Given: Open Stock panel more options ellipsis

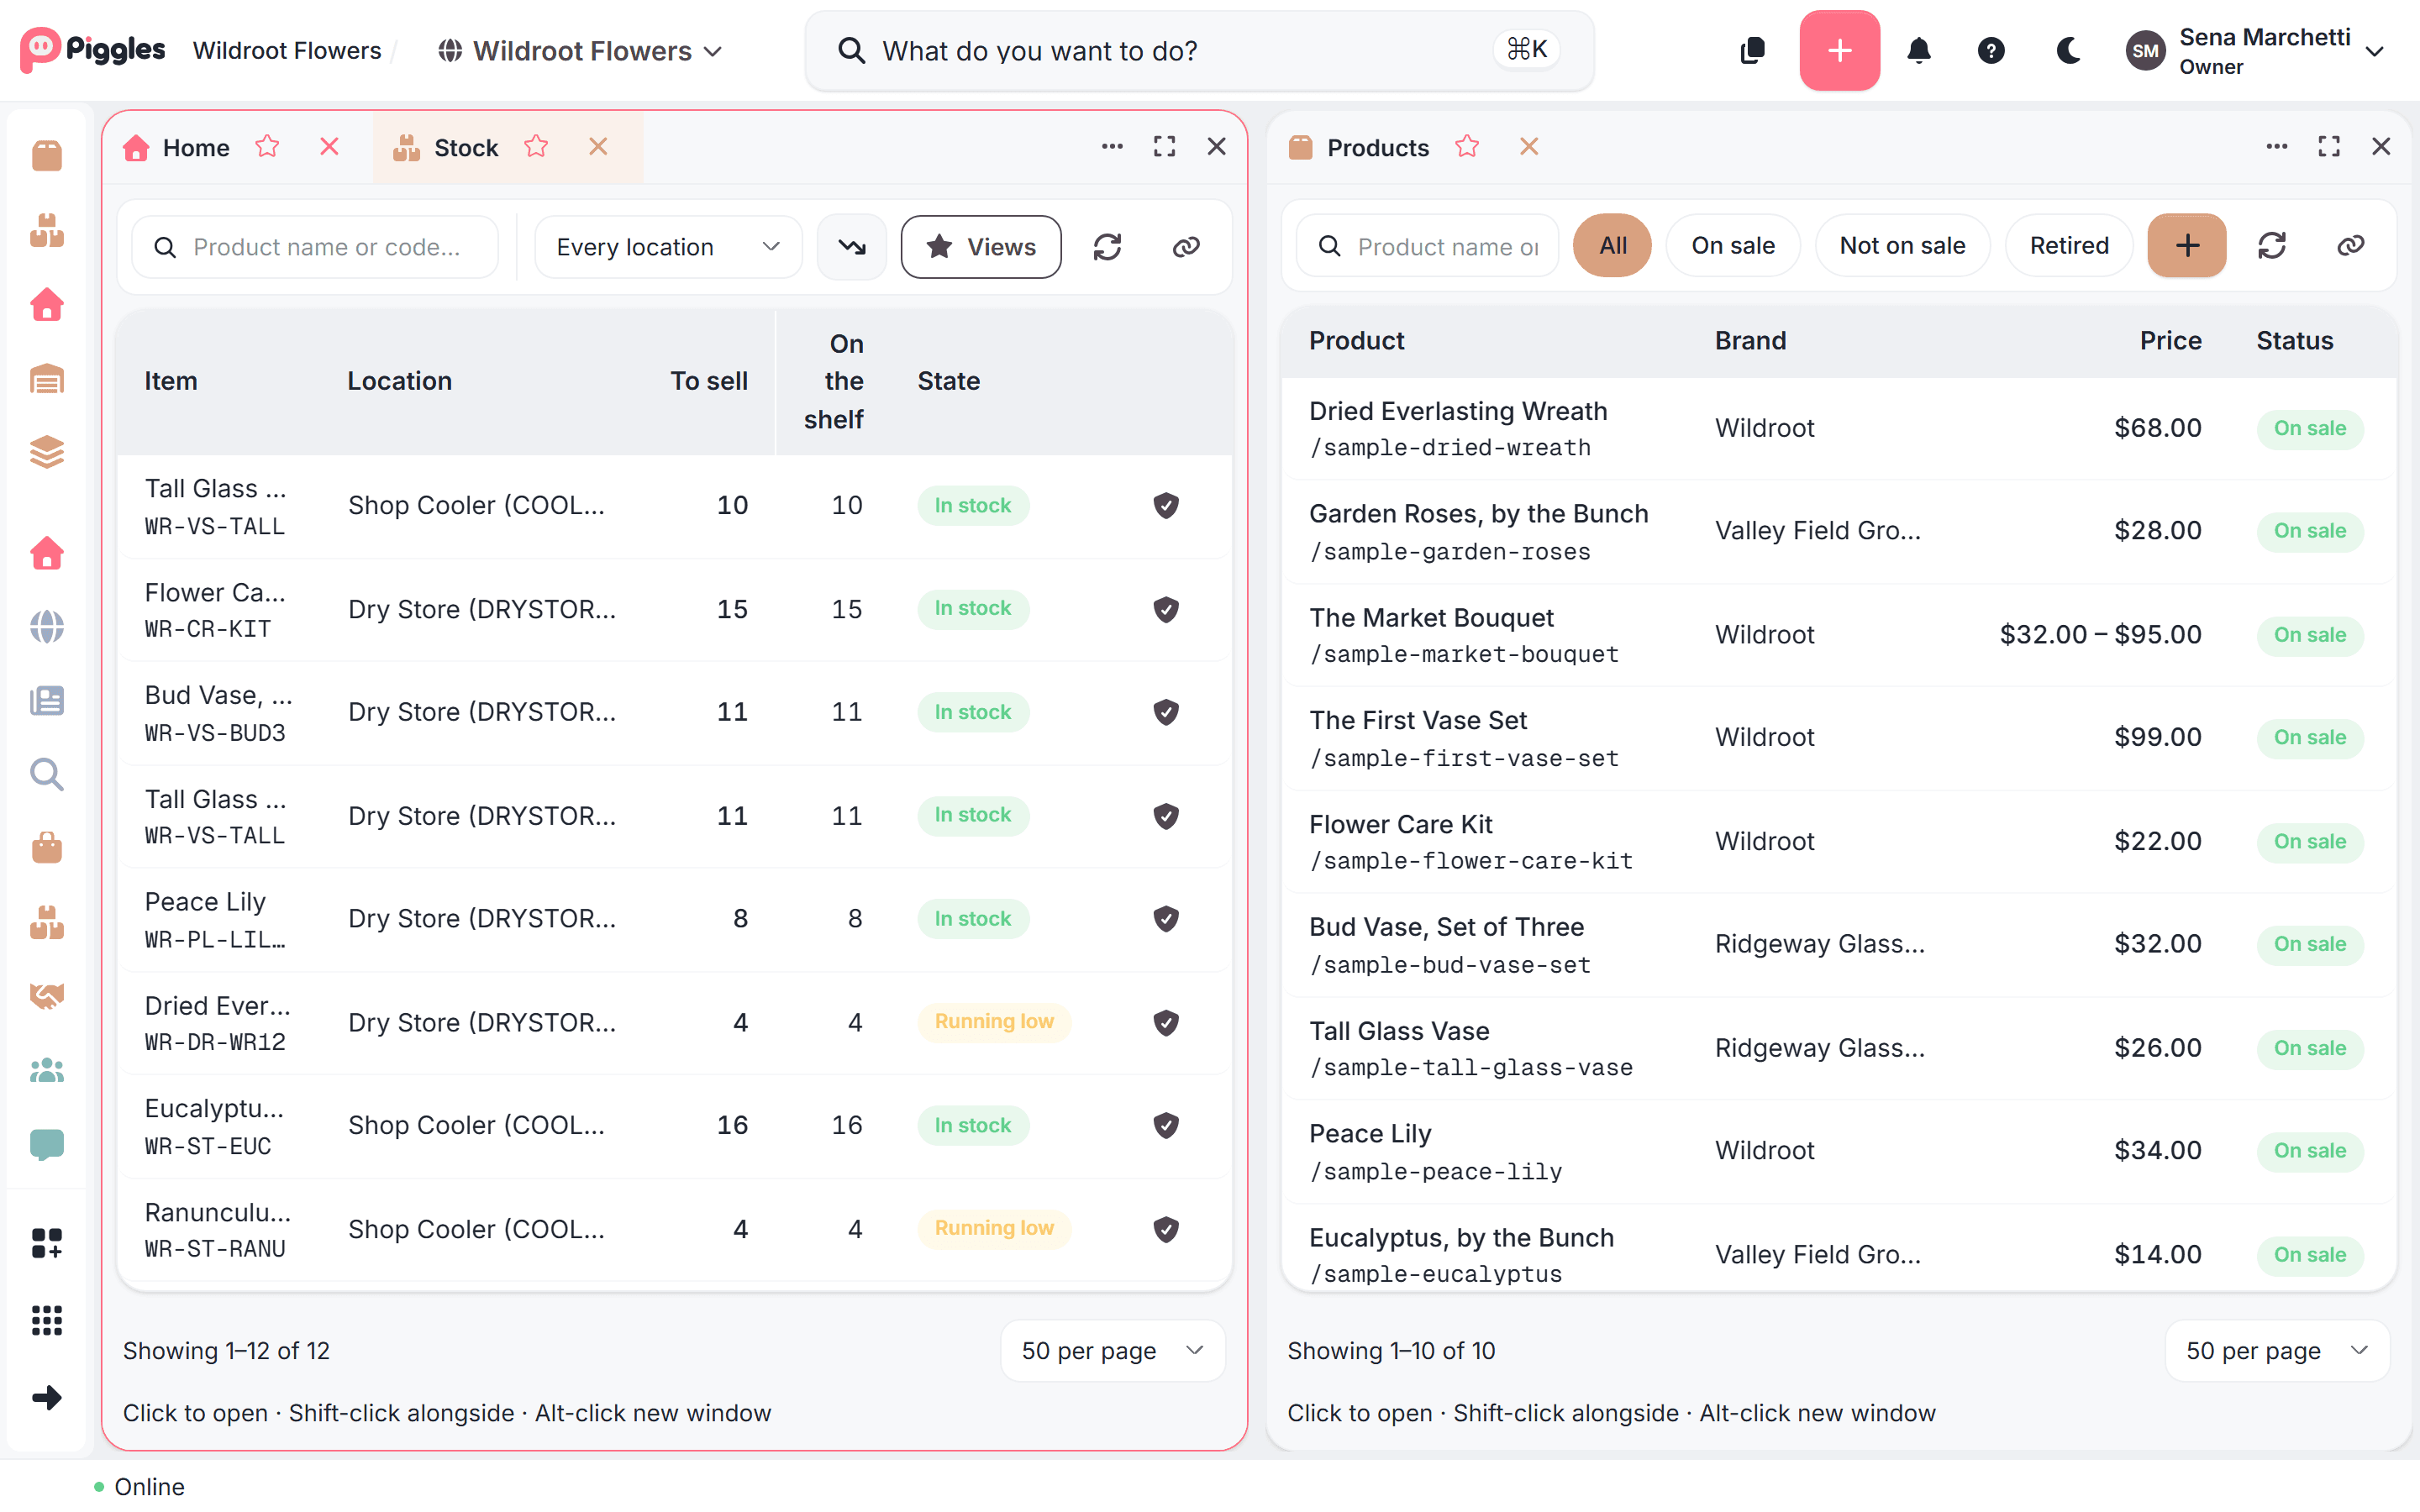Looking at the screenshot, I should point(1112,147).
